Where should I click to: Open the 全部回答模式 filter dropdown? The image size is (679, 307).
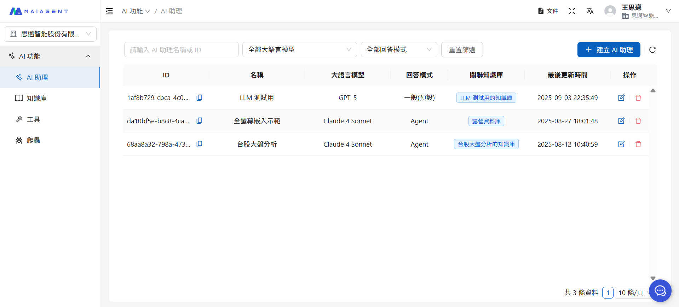[399, 50]
